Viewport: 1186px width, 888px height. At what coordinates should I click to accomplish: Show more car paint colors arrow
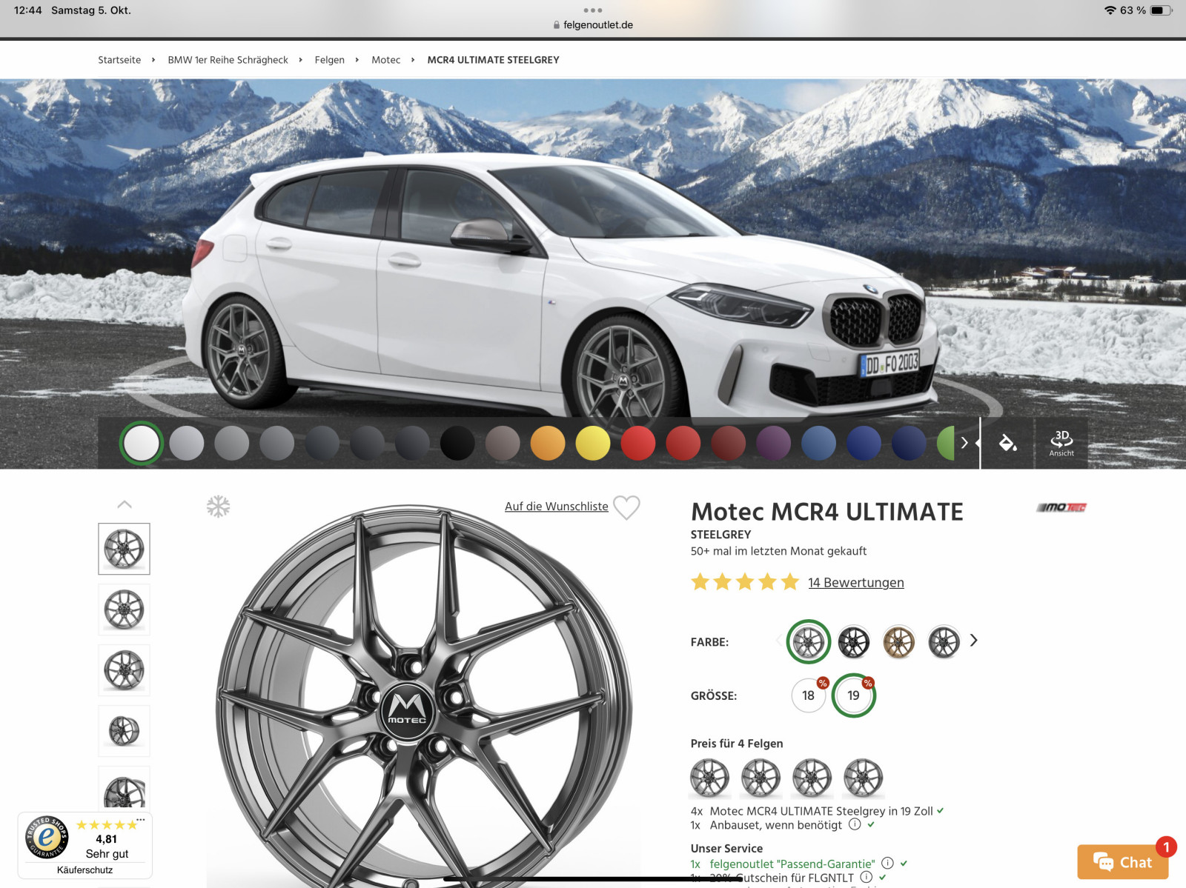point(964,443)
